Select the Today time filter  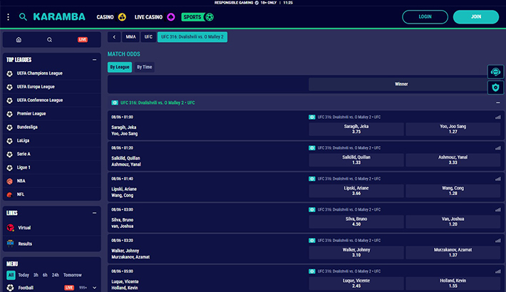24,275
